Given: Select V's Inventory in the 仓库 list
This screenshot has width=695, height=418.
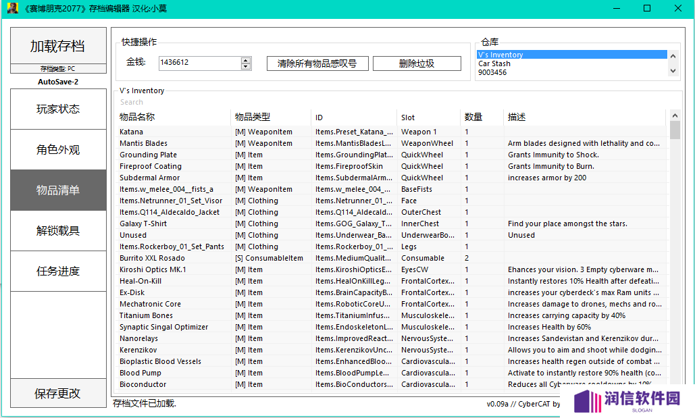Looking at the screenshot, I should [572, 55].
